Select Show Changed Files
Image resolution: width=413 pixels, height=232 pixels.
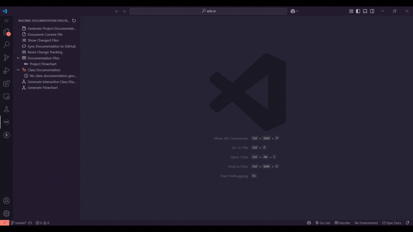(47, 40)
